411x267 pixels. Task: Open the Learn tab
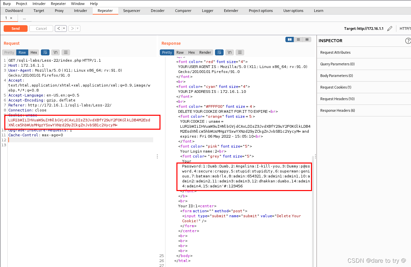click(319, 11)
